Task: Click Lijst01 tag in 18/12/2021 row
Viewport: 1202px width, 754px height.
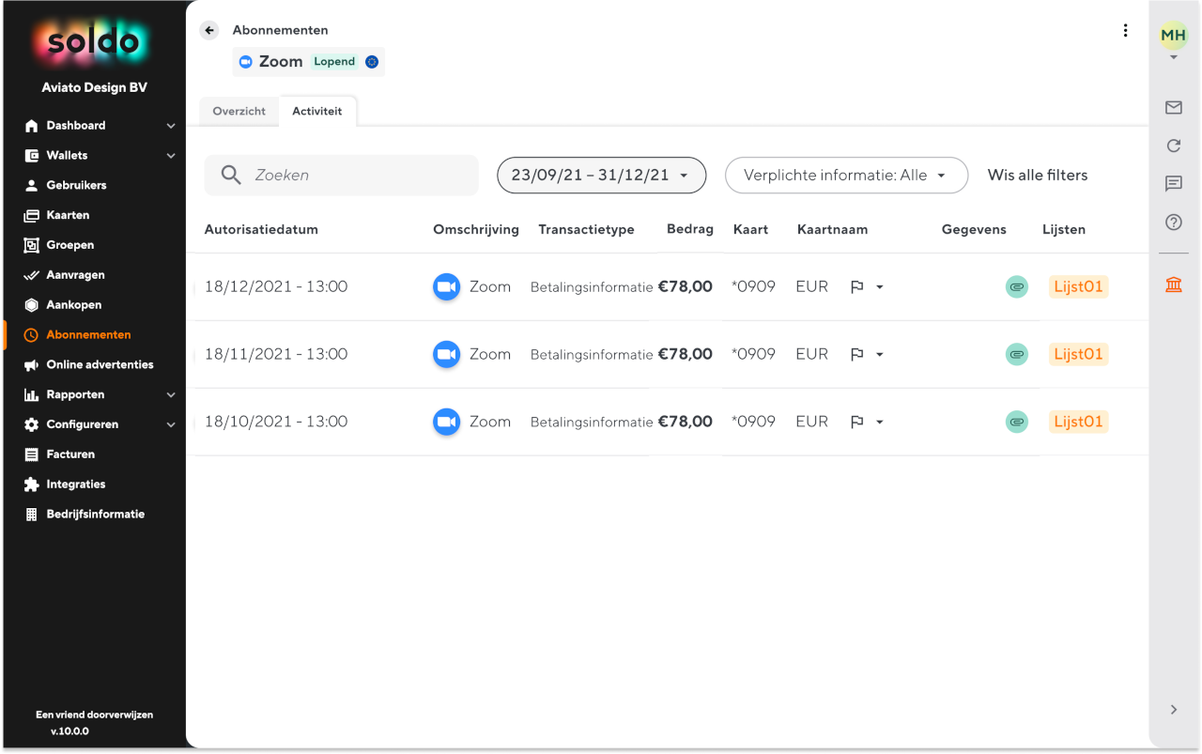Action: pos(1078,286)
